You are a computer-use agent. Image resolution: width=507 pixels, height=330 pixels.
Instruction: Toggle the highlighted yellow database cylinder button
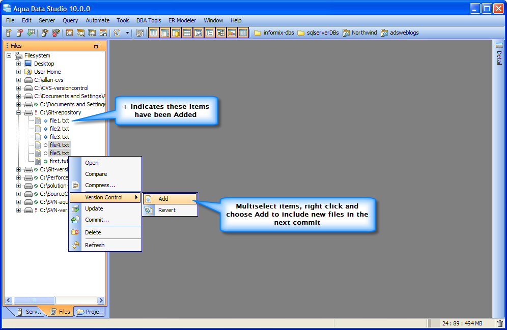176,33
